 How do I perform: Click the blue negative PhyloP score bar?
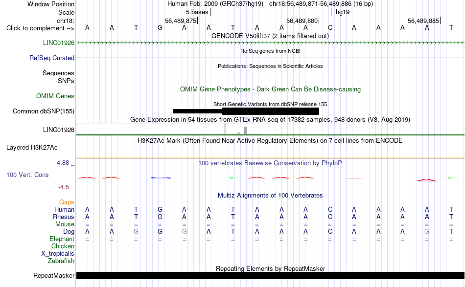(x=161, y=177)
